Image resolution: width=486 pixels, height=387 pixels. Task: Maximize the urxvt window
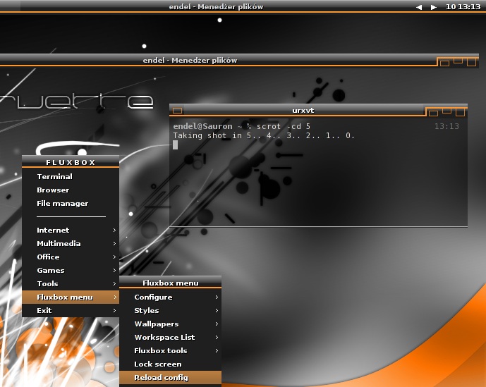(446, 111)
